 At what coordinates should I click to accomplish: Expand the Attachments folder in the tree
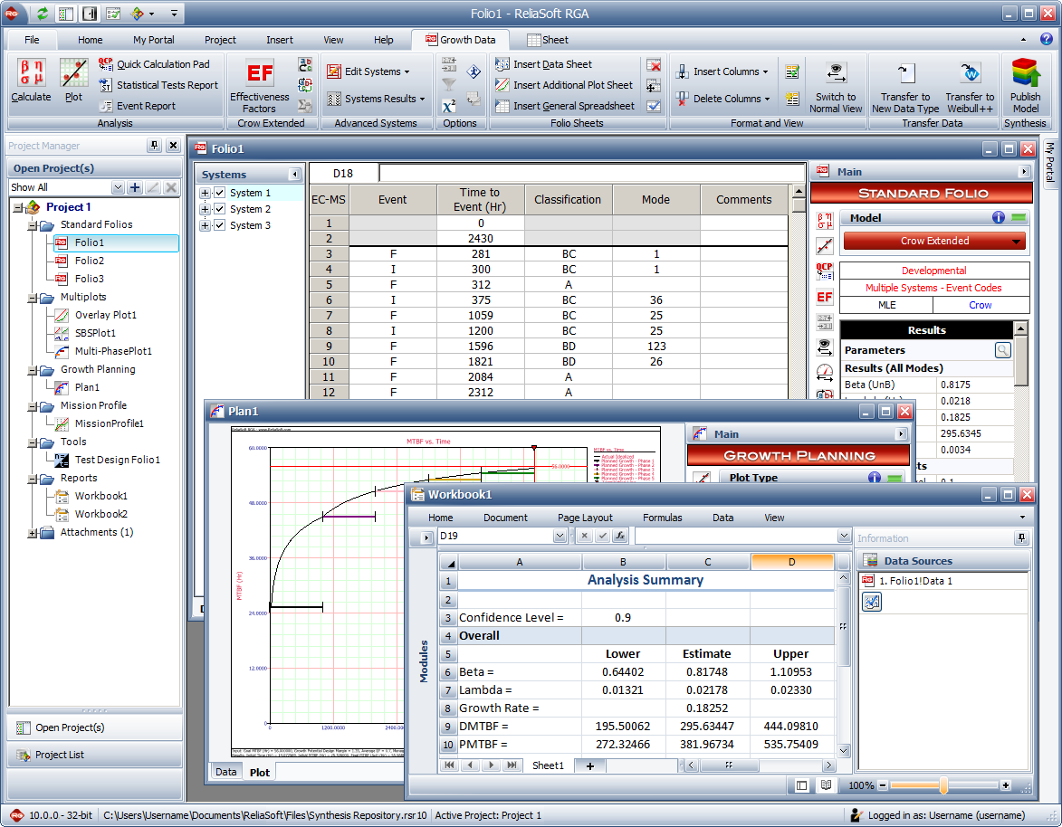[33, 533]
